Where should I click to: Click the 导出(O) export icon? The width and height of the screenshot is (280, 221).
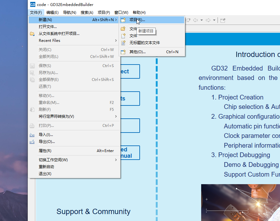32,142
